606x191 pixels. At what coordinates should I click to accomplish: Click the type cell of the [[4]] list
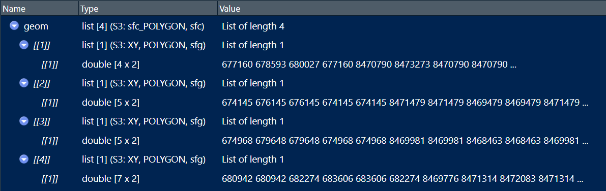143,160
